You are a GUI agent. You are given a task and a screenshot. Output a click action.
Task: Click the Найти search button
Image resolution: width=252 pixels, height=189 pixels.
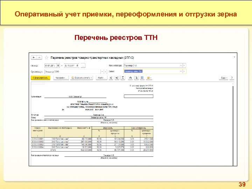point(101,78)
